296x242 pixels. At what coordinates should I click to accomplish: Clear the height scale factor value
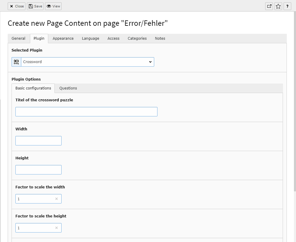click(57, 228)
